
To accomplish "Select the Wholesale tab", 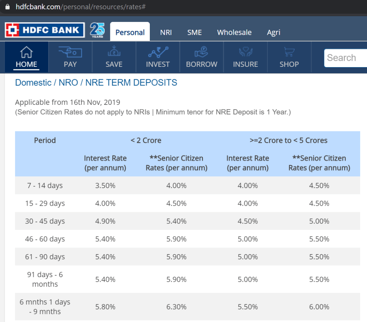I will click(x=234, y=32).
